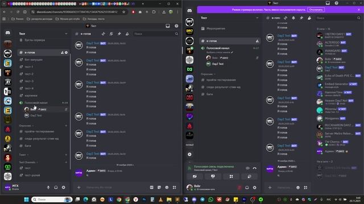Set the voice channel status in desktop Discord

click(x=220, y=52)
